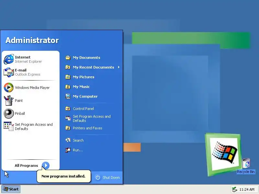Open the My Documents folder icon
Image resolution: width=259 pixels, height=194 pixels.
coord(68,58)
